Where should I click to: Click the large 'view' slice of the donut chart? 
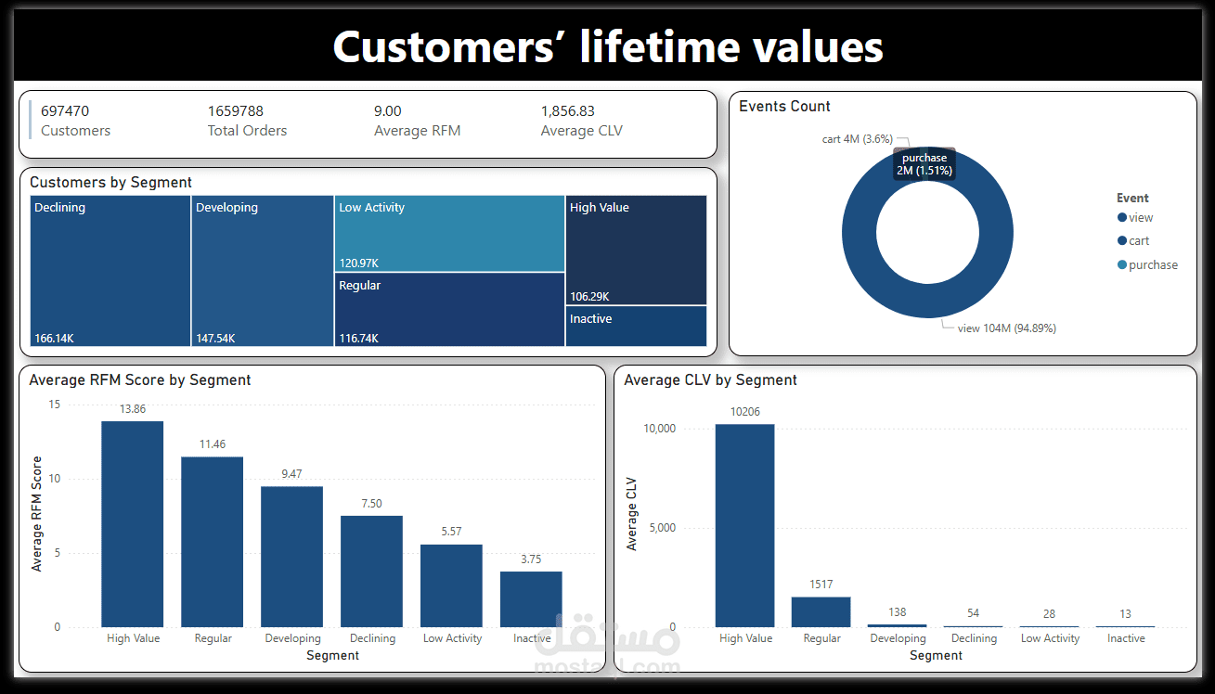(x=927, y=306)
